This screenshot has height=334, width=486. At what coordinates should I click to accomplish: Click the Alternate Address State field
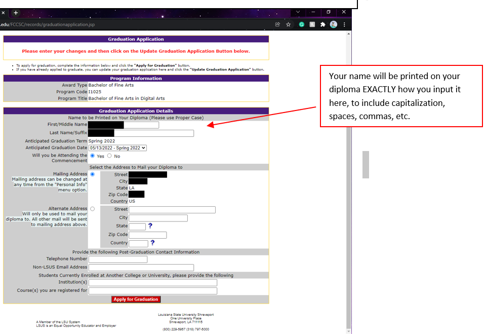(x=137, y=227)
